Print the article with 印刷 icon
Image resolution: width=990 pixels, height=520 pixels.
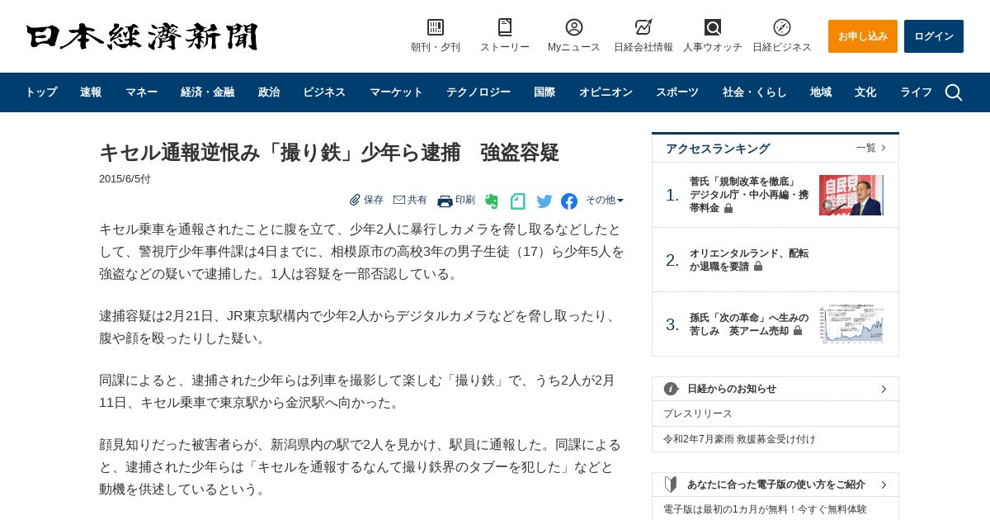pyautogui.click(x=445, y=201)
